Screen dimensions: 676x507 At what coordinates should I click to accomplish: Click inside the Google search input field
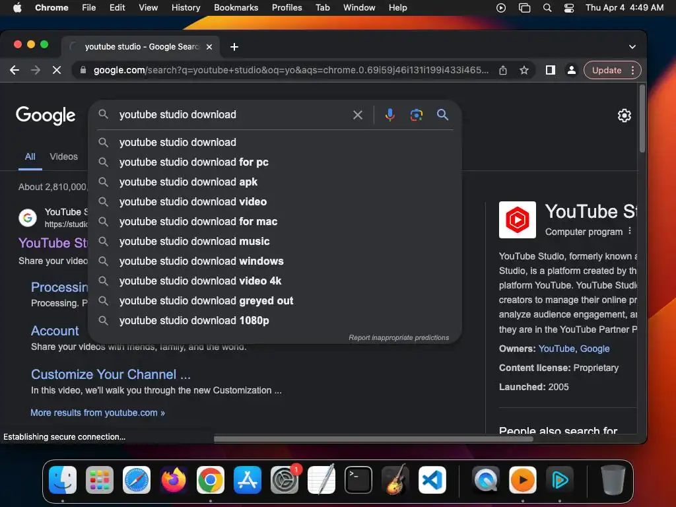(x=233, y=115)
